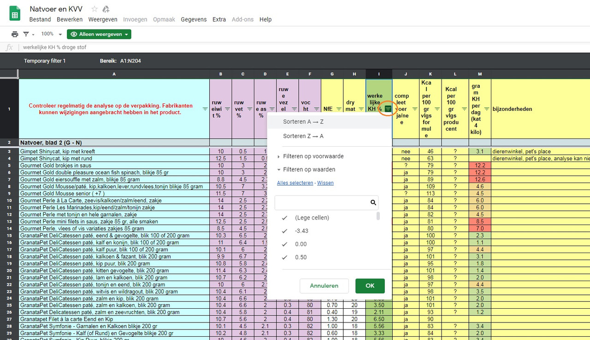
Task: Click the formula bar text
Action: (x=54, y=47)
